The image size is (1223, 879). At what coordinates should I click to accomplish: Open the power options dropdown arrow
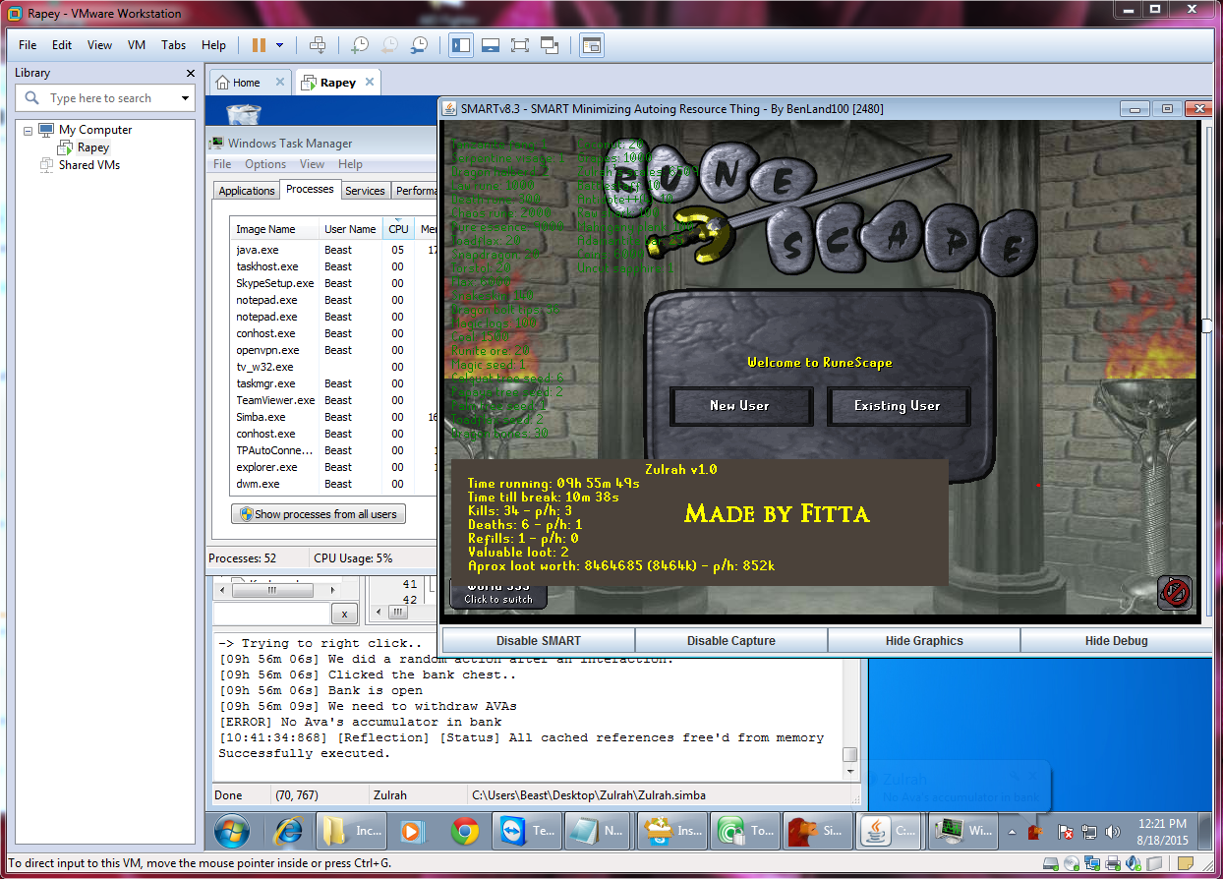point(279,45)
